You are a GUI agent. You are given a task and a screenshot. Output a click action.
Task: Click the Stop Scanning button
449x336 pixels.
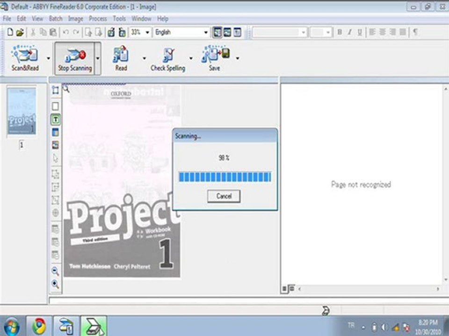pyautogui.click(x=75, y=59)
